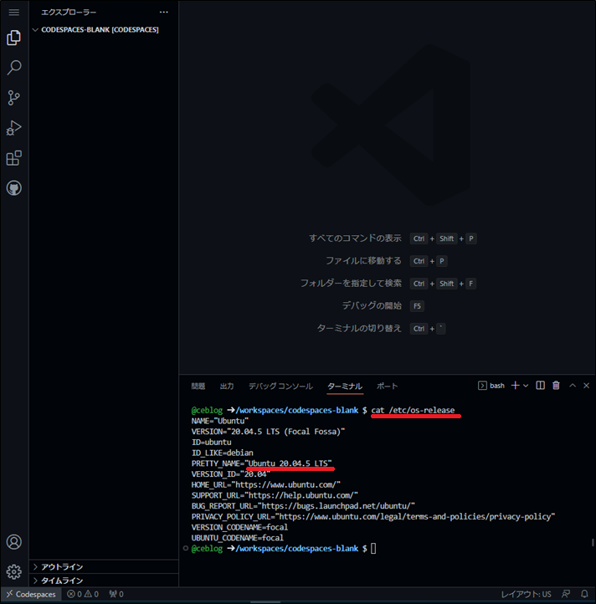This screenshot has height=604, width=596.
Task: Split the terminal panel
Action: [x=540, y=386]
